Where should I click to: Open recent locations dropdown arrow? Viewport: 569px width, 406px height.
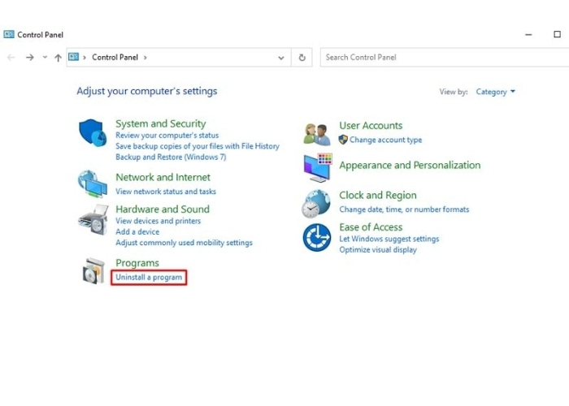pos(45,57)
